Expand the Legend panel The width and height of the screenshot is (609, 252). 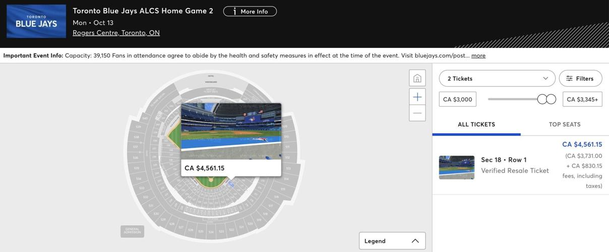coord(392,241)
